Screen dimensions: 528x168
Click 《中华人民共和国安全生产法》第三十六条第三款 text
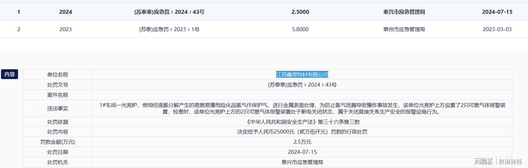302,122
